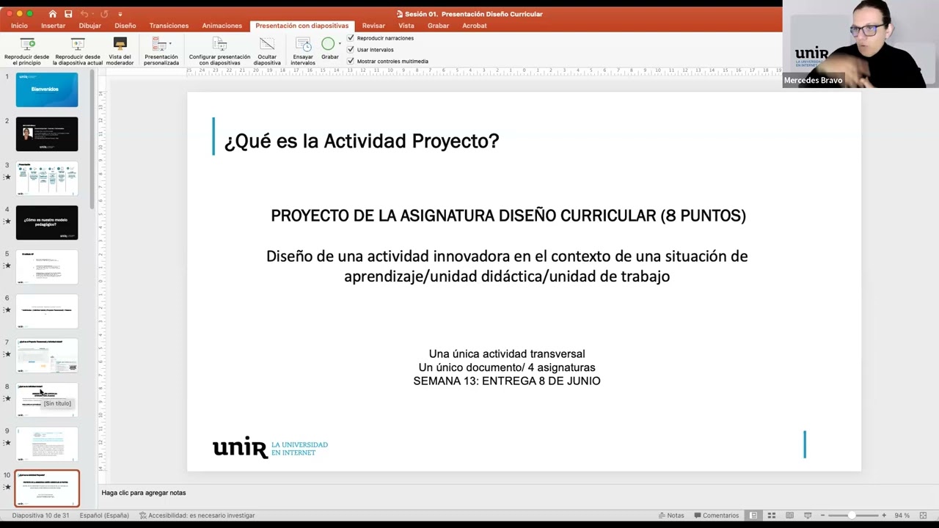
Task: Click the PROYECTO DE LA ASIGNATURA heading text
Action: click(508, 216)
